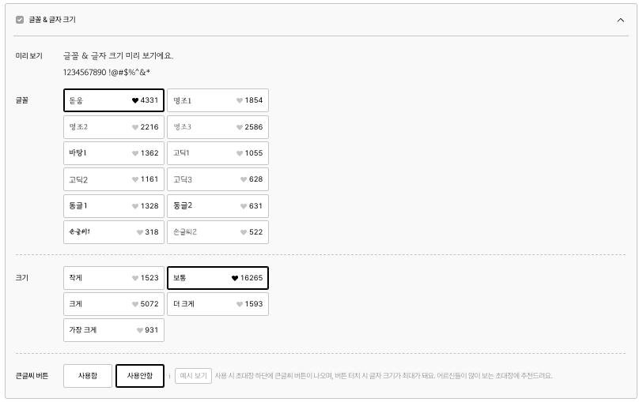This screenshot has width=643, height=402.
Task: Click the heart icon next to 1854
Action: (x=240, y=101)
